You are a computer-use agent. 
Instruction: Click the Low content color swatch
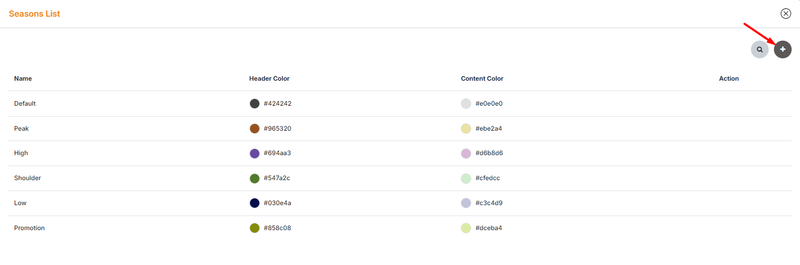click(466, 203)
